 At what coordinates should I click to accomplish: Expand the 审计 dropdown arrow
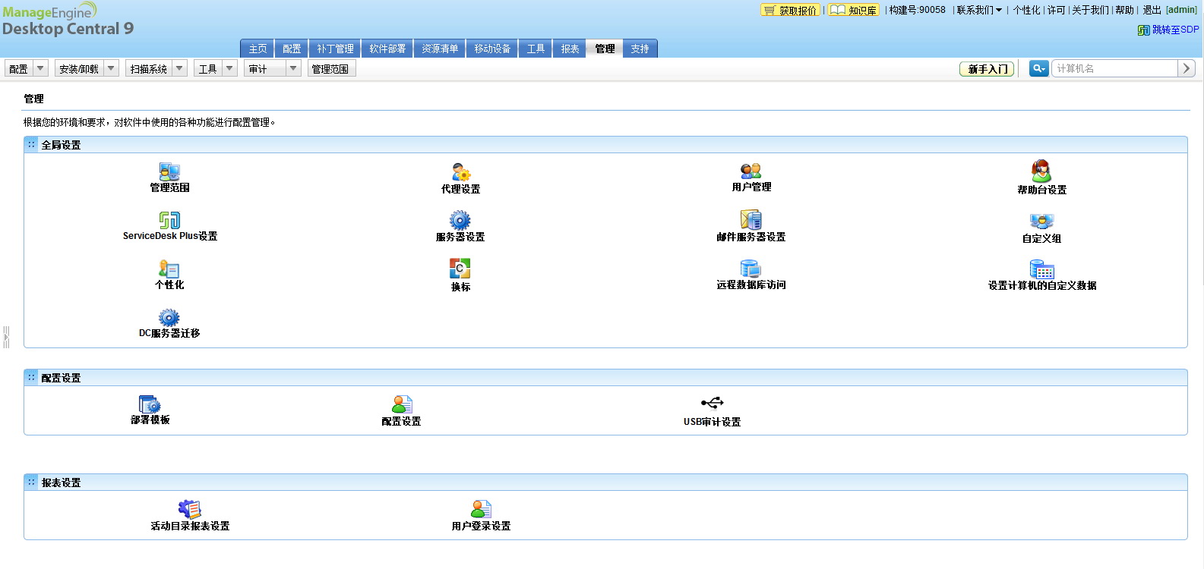point(293,68)
